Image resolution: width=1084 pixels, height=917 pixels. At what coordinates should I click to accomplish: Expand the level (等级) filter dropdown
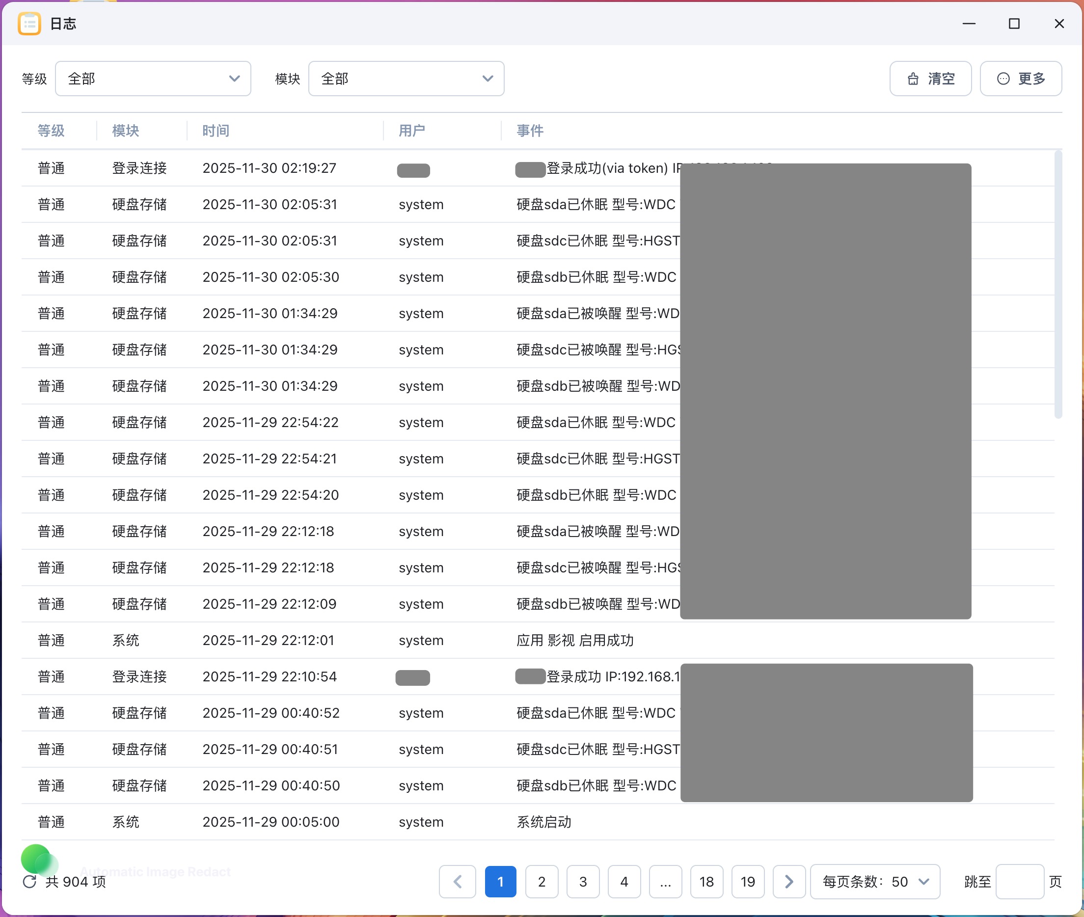[153, 79]
